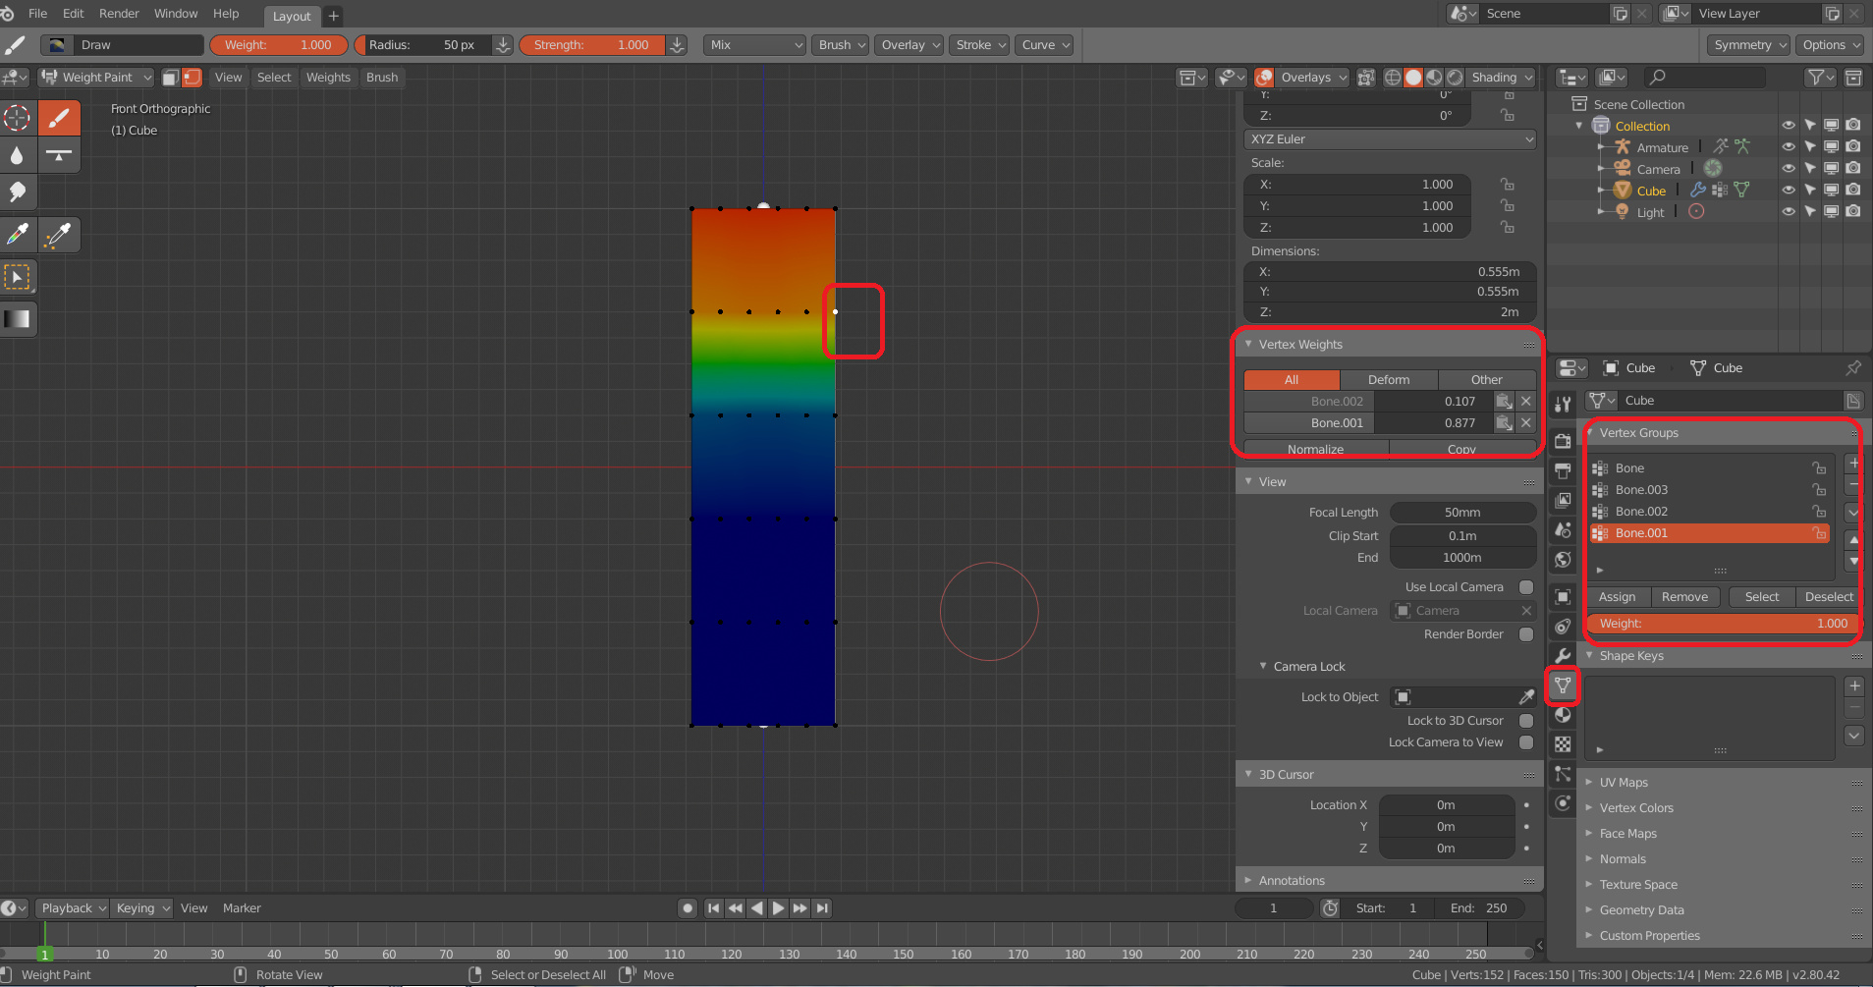This screenshot has height=987, width=1873.
Task: Select the Gradient weight tool
Action: (17, 318)
